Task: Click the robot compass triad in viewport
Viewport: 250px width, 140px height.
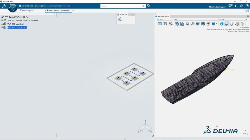Action: (145, 127)
